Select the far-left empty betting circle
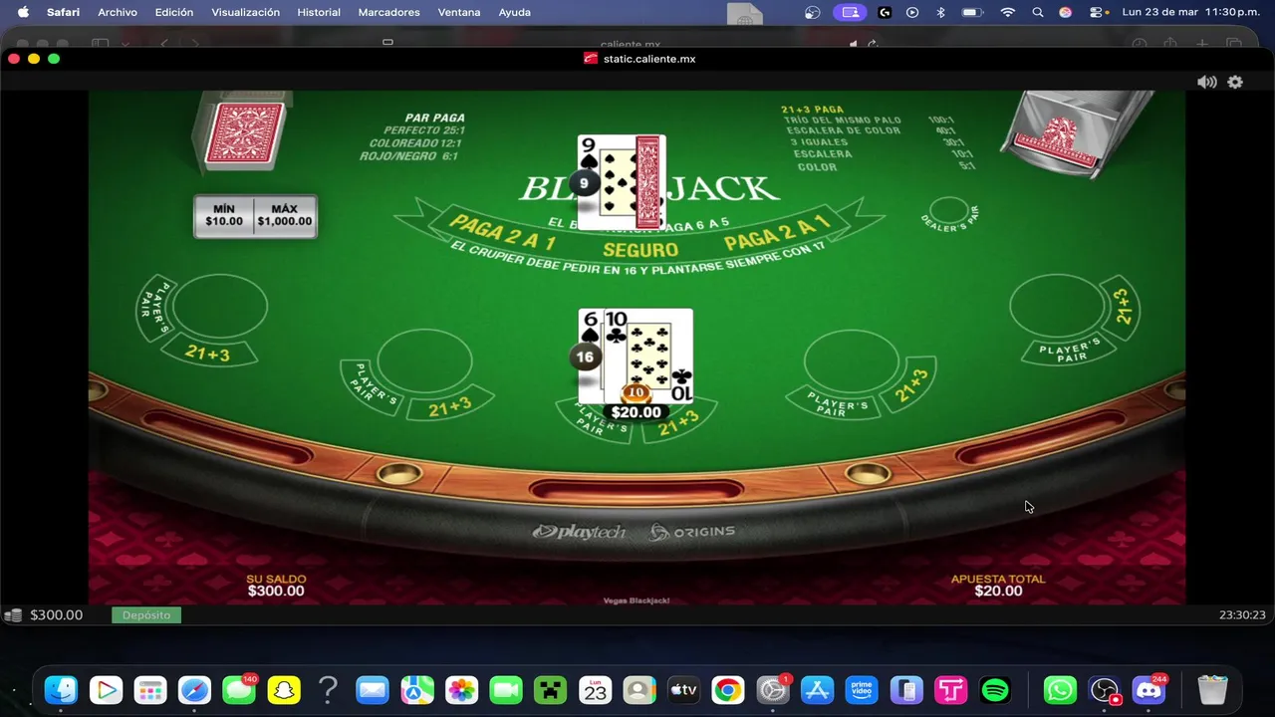 coord(220,307)
